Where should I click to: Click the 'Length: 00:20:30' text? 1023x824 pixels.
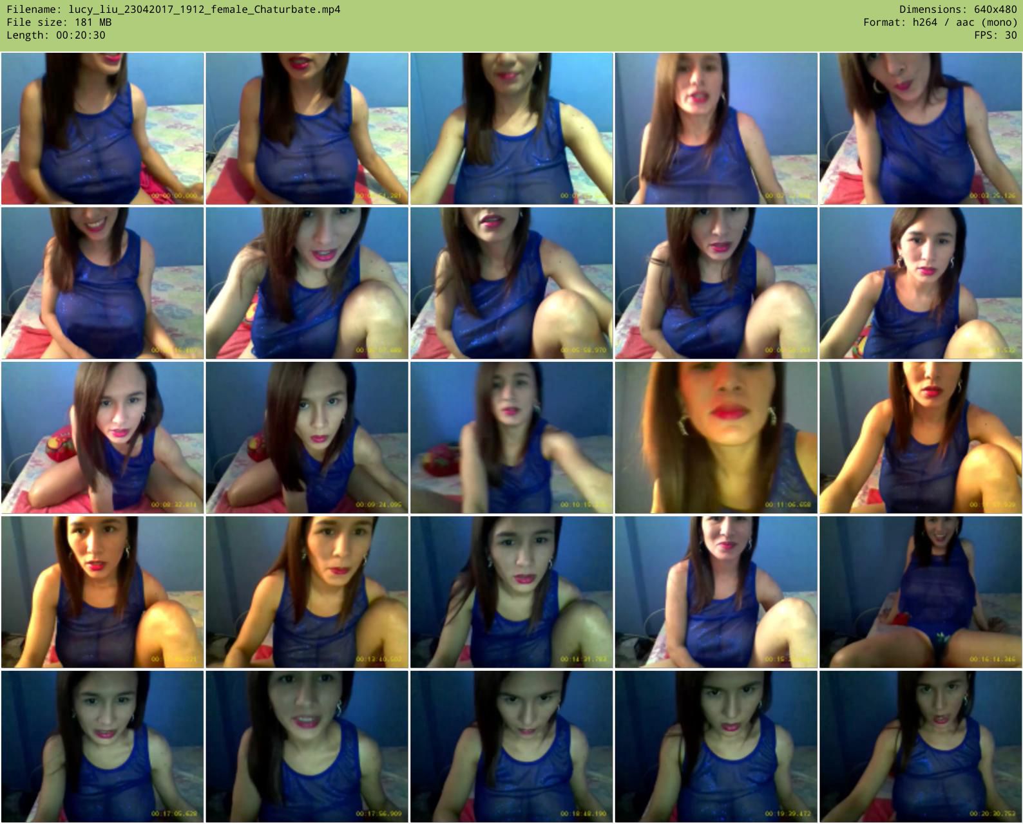(56, 35)
